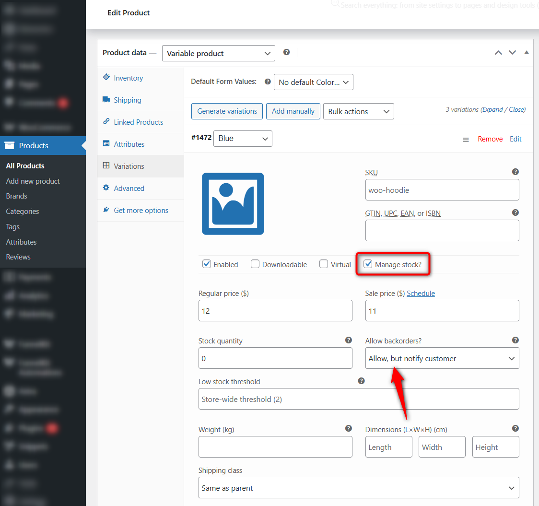Open the Schedule link next to Sale price
The image size is (539, 506).
(x=421, y=293)
